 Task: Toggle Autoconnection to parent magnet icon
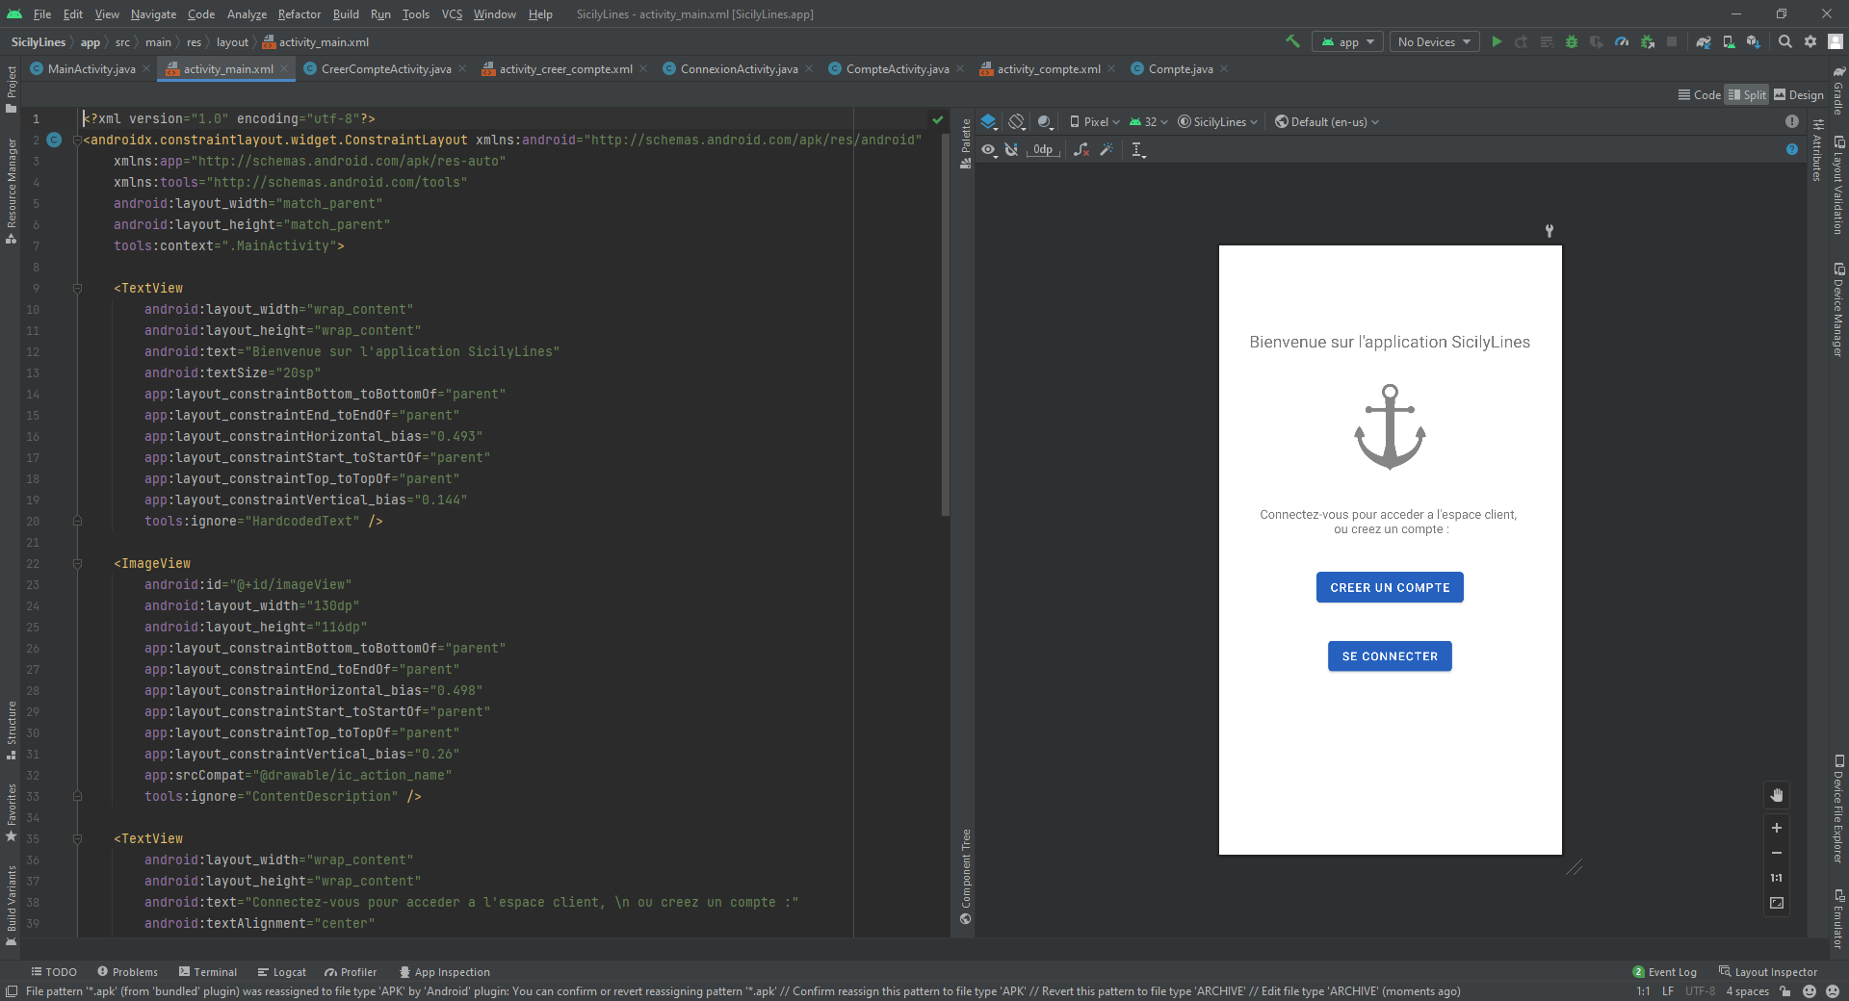(x=1011, y=149)
